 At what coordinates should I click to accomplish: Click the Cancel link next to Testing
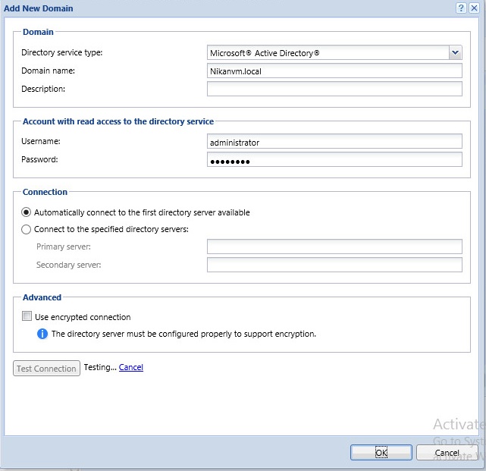131,367
